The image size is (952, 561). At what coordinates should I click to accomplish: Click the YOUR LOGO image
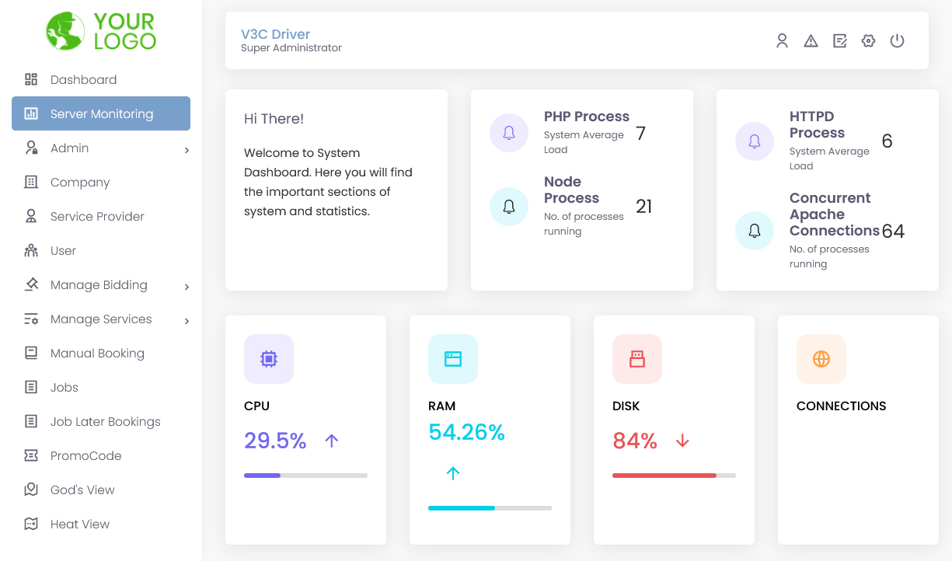pyautogui.click(x=101, y=31)
